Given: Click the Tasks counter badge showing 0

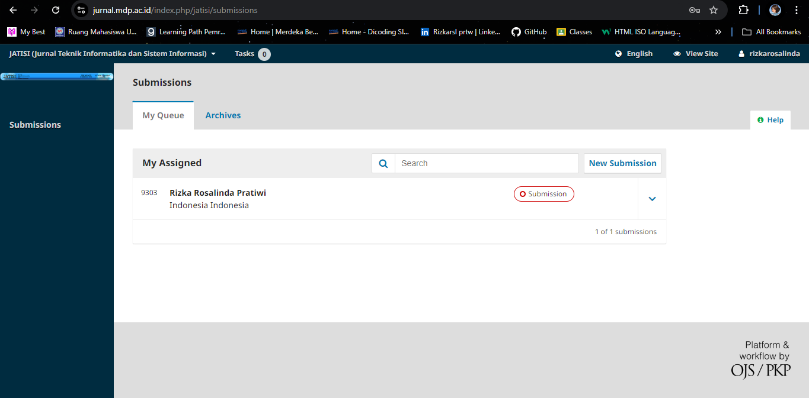Looking at the screenshot, I should coord(264,54).
